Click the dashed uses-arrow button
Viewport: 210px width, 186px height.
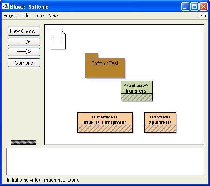24,42
